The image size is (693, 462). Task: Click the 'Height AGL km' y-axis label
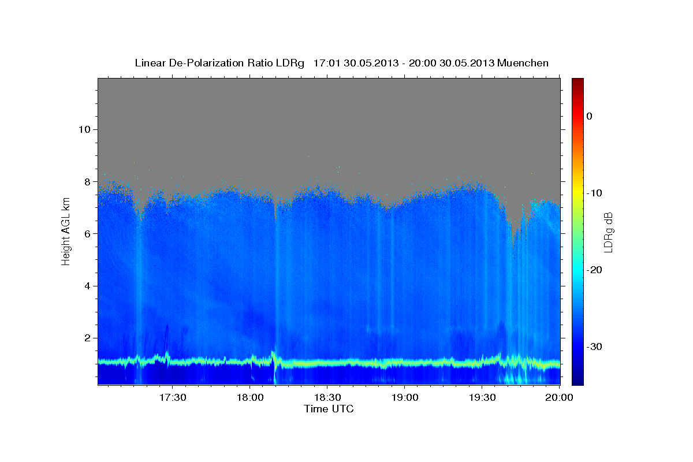point(66,231)
